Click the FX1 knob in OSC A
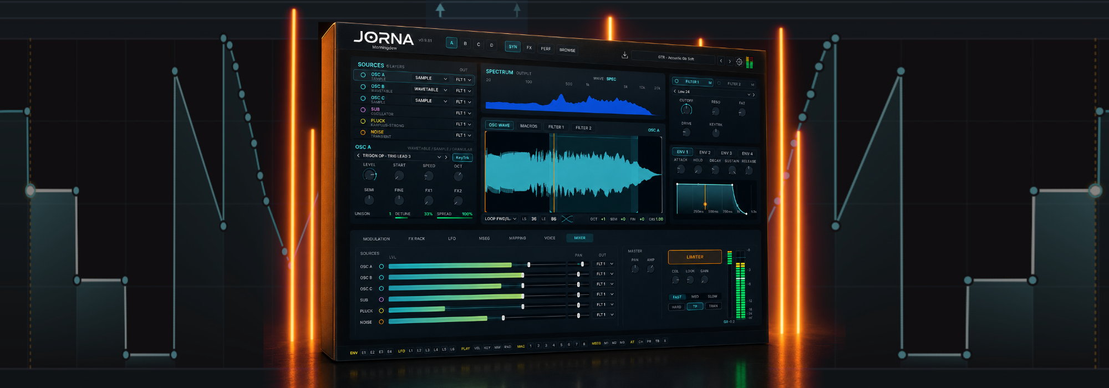The height and width of the screenshot is (388, 1109). tap(429, 201)
